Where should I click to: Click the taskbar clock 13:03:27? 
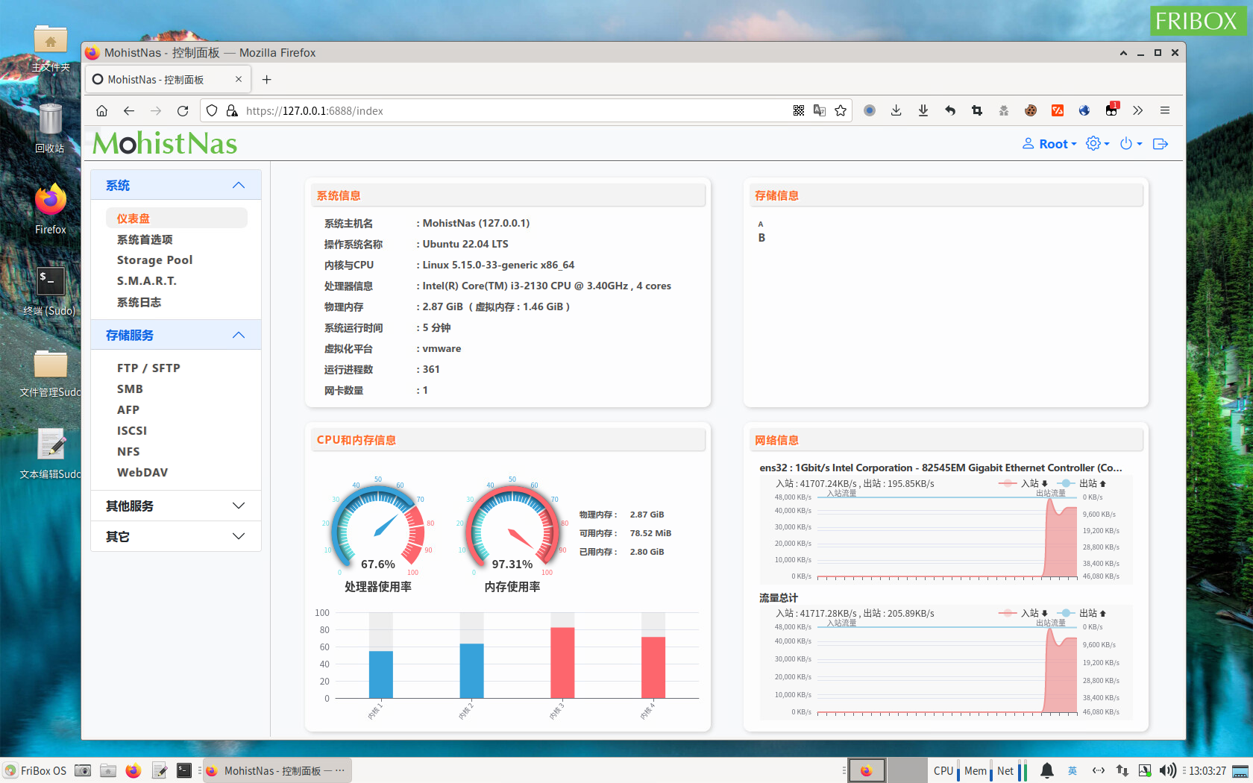(1208, 771)
